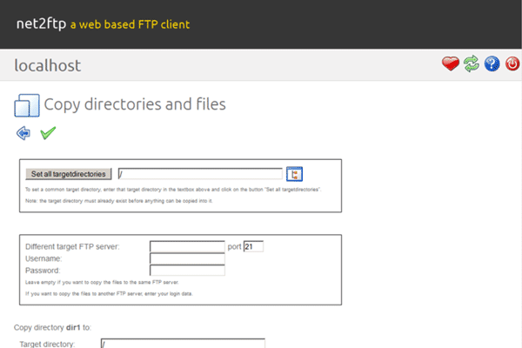Click the port field showing 21
Screen dimensions: 522x348
253,246
